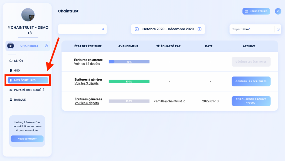The height and width of the screenshot is (161, 285).
Task: Go to previous period with left arrow
Action: [137, 29]
